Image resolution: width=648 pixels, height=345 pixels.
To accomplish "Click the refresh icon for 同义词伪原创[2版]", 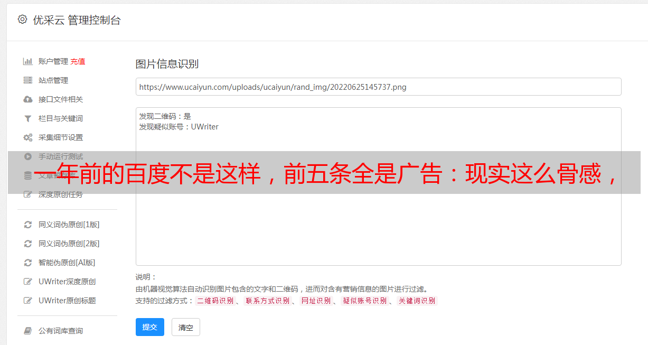I will (x=28, y=244).
